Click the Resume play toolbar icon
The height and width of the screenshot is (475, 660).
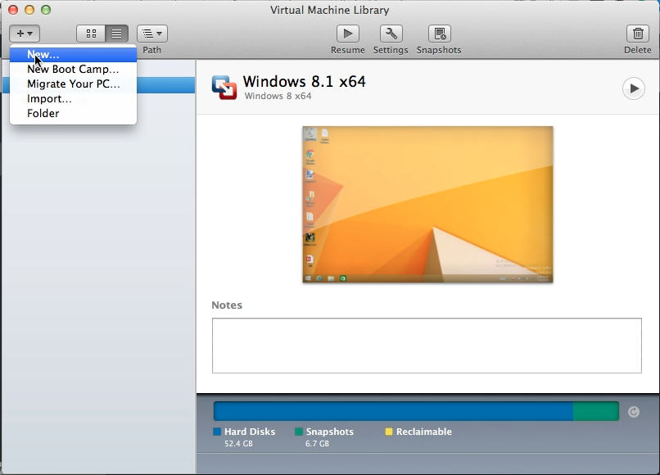click(347, 34)
